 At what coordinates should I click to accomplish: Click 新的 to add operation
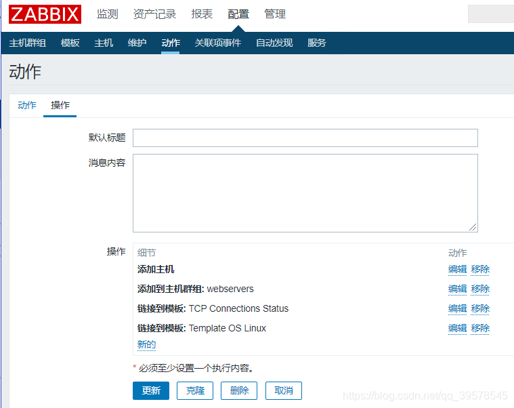tap(146, 345)
